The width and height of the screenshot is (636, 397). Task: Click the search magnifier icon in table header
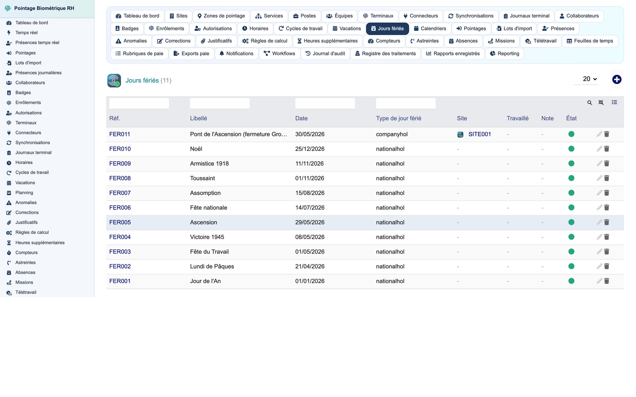coord(589,102)
